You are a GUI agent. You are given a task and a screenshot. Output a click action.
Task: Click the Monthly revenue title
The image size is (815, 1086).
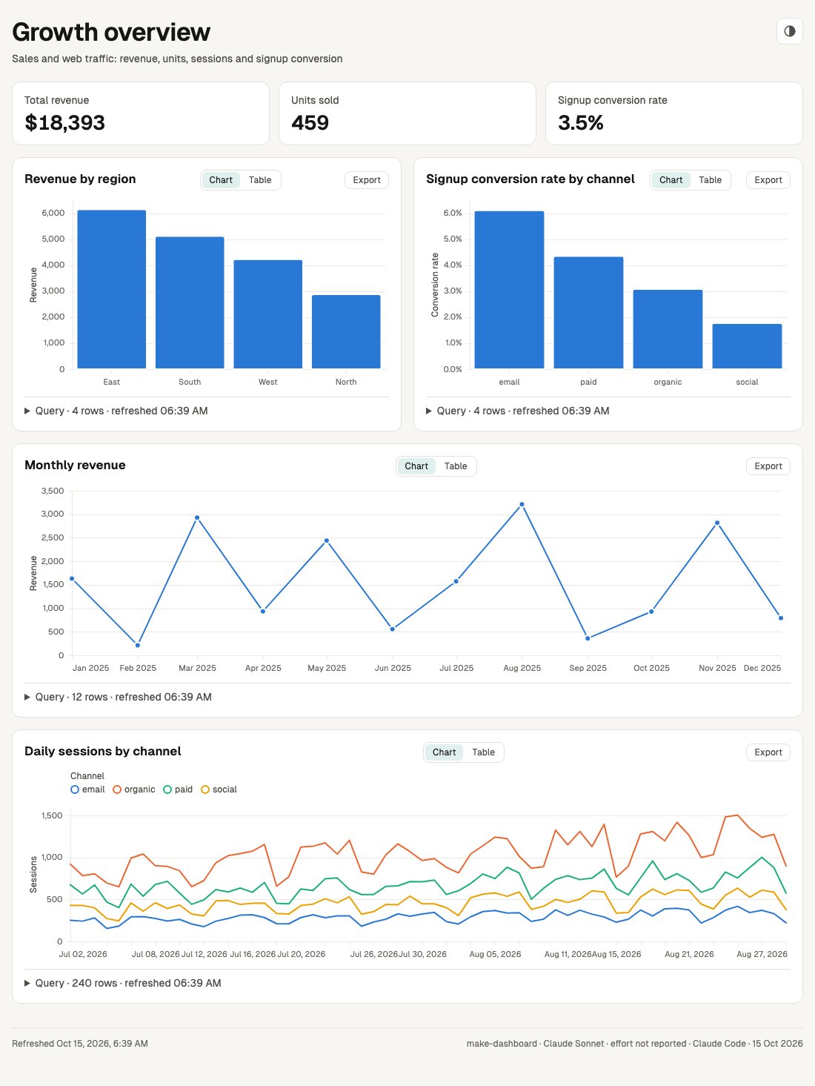click(75, 466)
